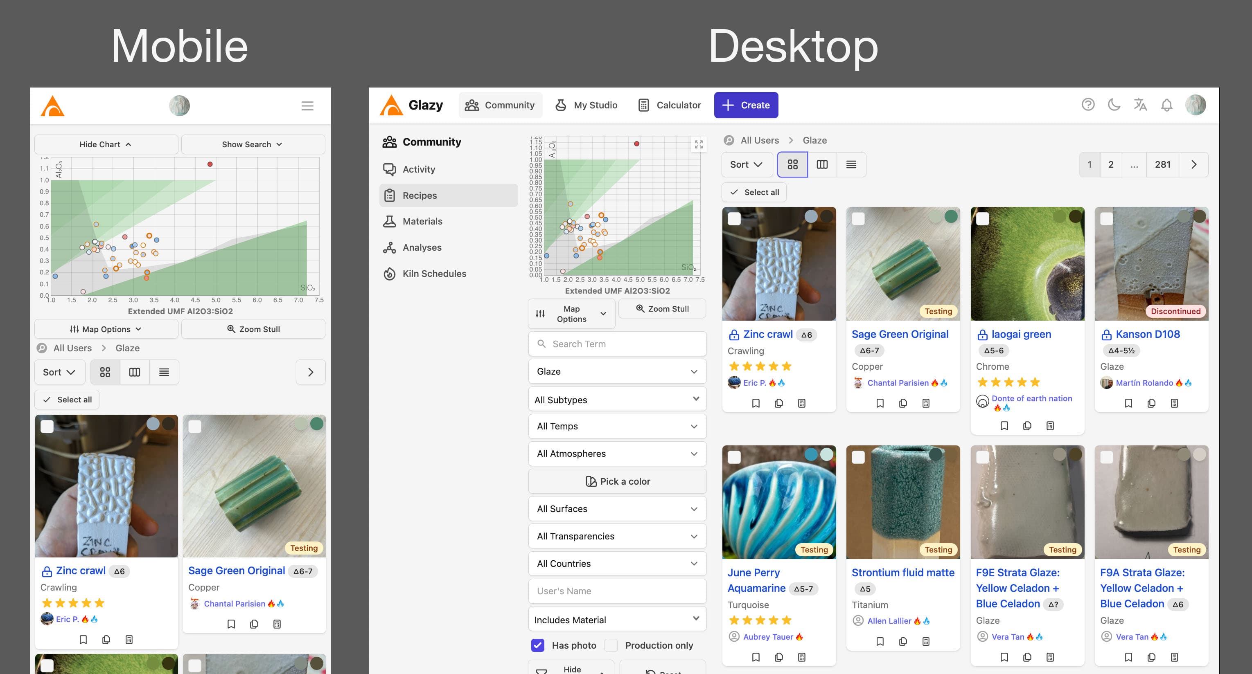The width and height of the screenshot is (1252, 674).
Task: Switch to column view layout
Action: pos(822,164)
